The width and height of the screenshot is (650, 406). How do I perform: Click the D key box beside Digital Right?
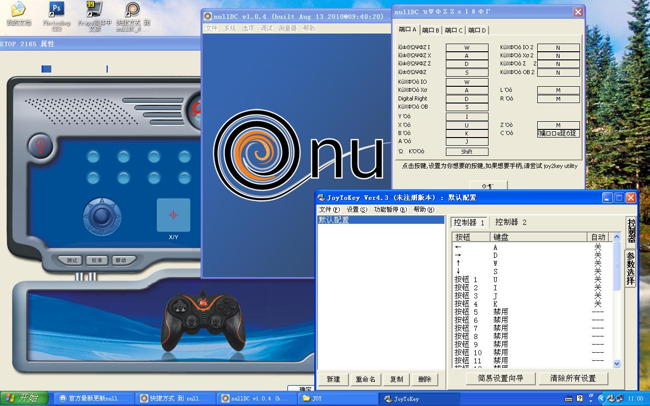(x=467, y=98)
